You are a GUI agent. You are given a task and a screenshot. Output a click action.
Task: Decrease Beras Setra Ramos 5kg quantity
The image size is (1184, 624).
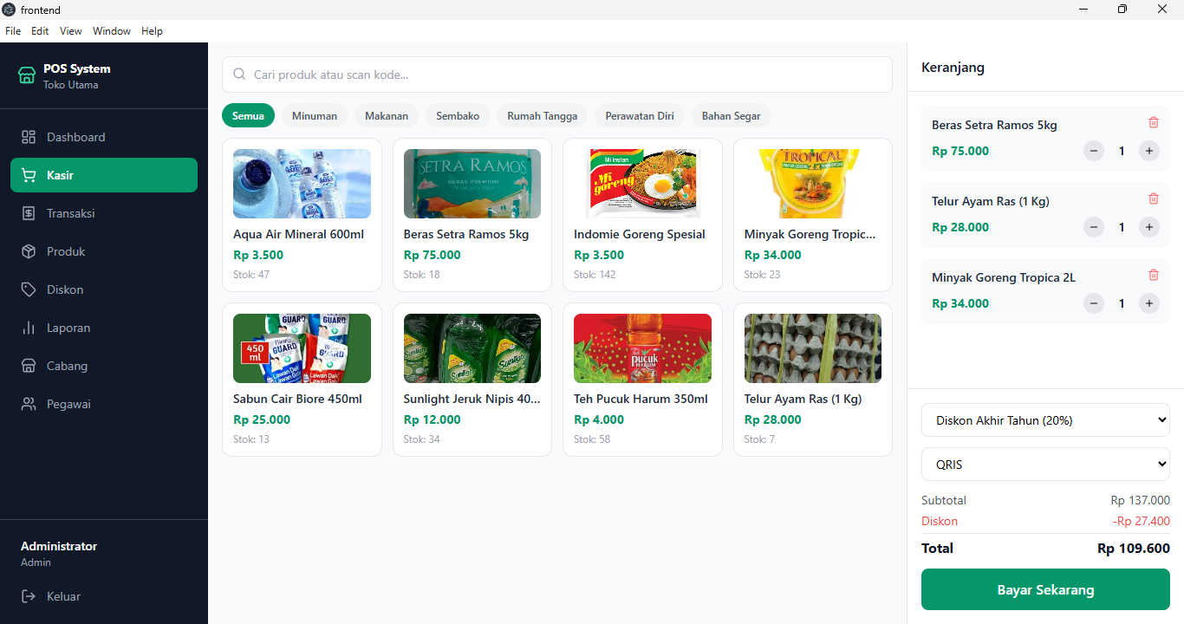pyautogui.click(x=1094, y=151)
